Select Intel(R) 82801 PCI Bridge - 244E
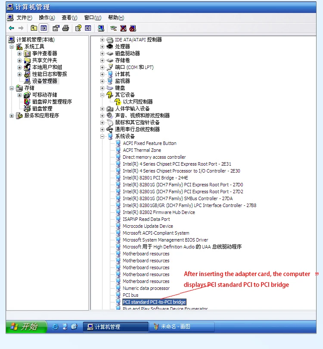Screen dimensions: 323x349 (x=155, y=178)
